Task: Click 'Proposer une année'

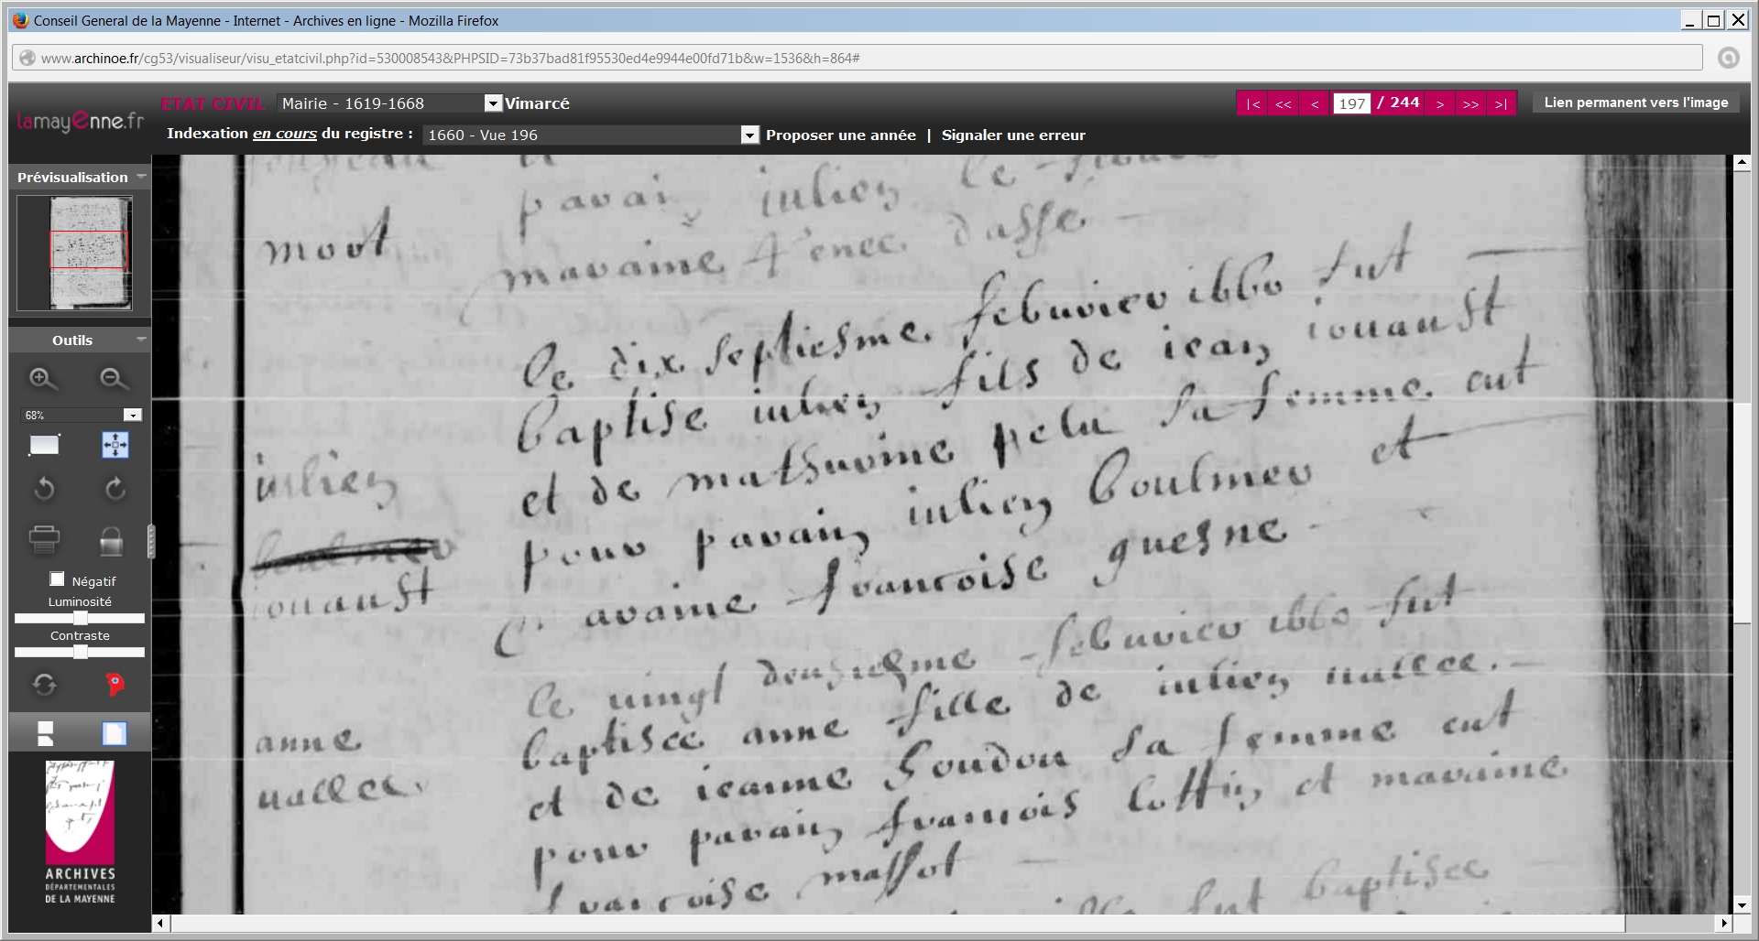Action: [840, 135]
